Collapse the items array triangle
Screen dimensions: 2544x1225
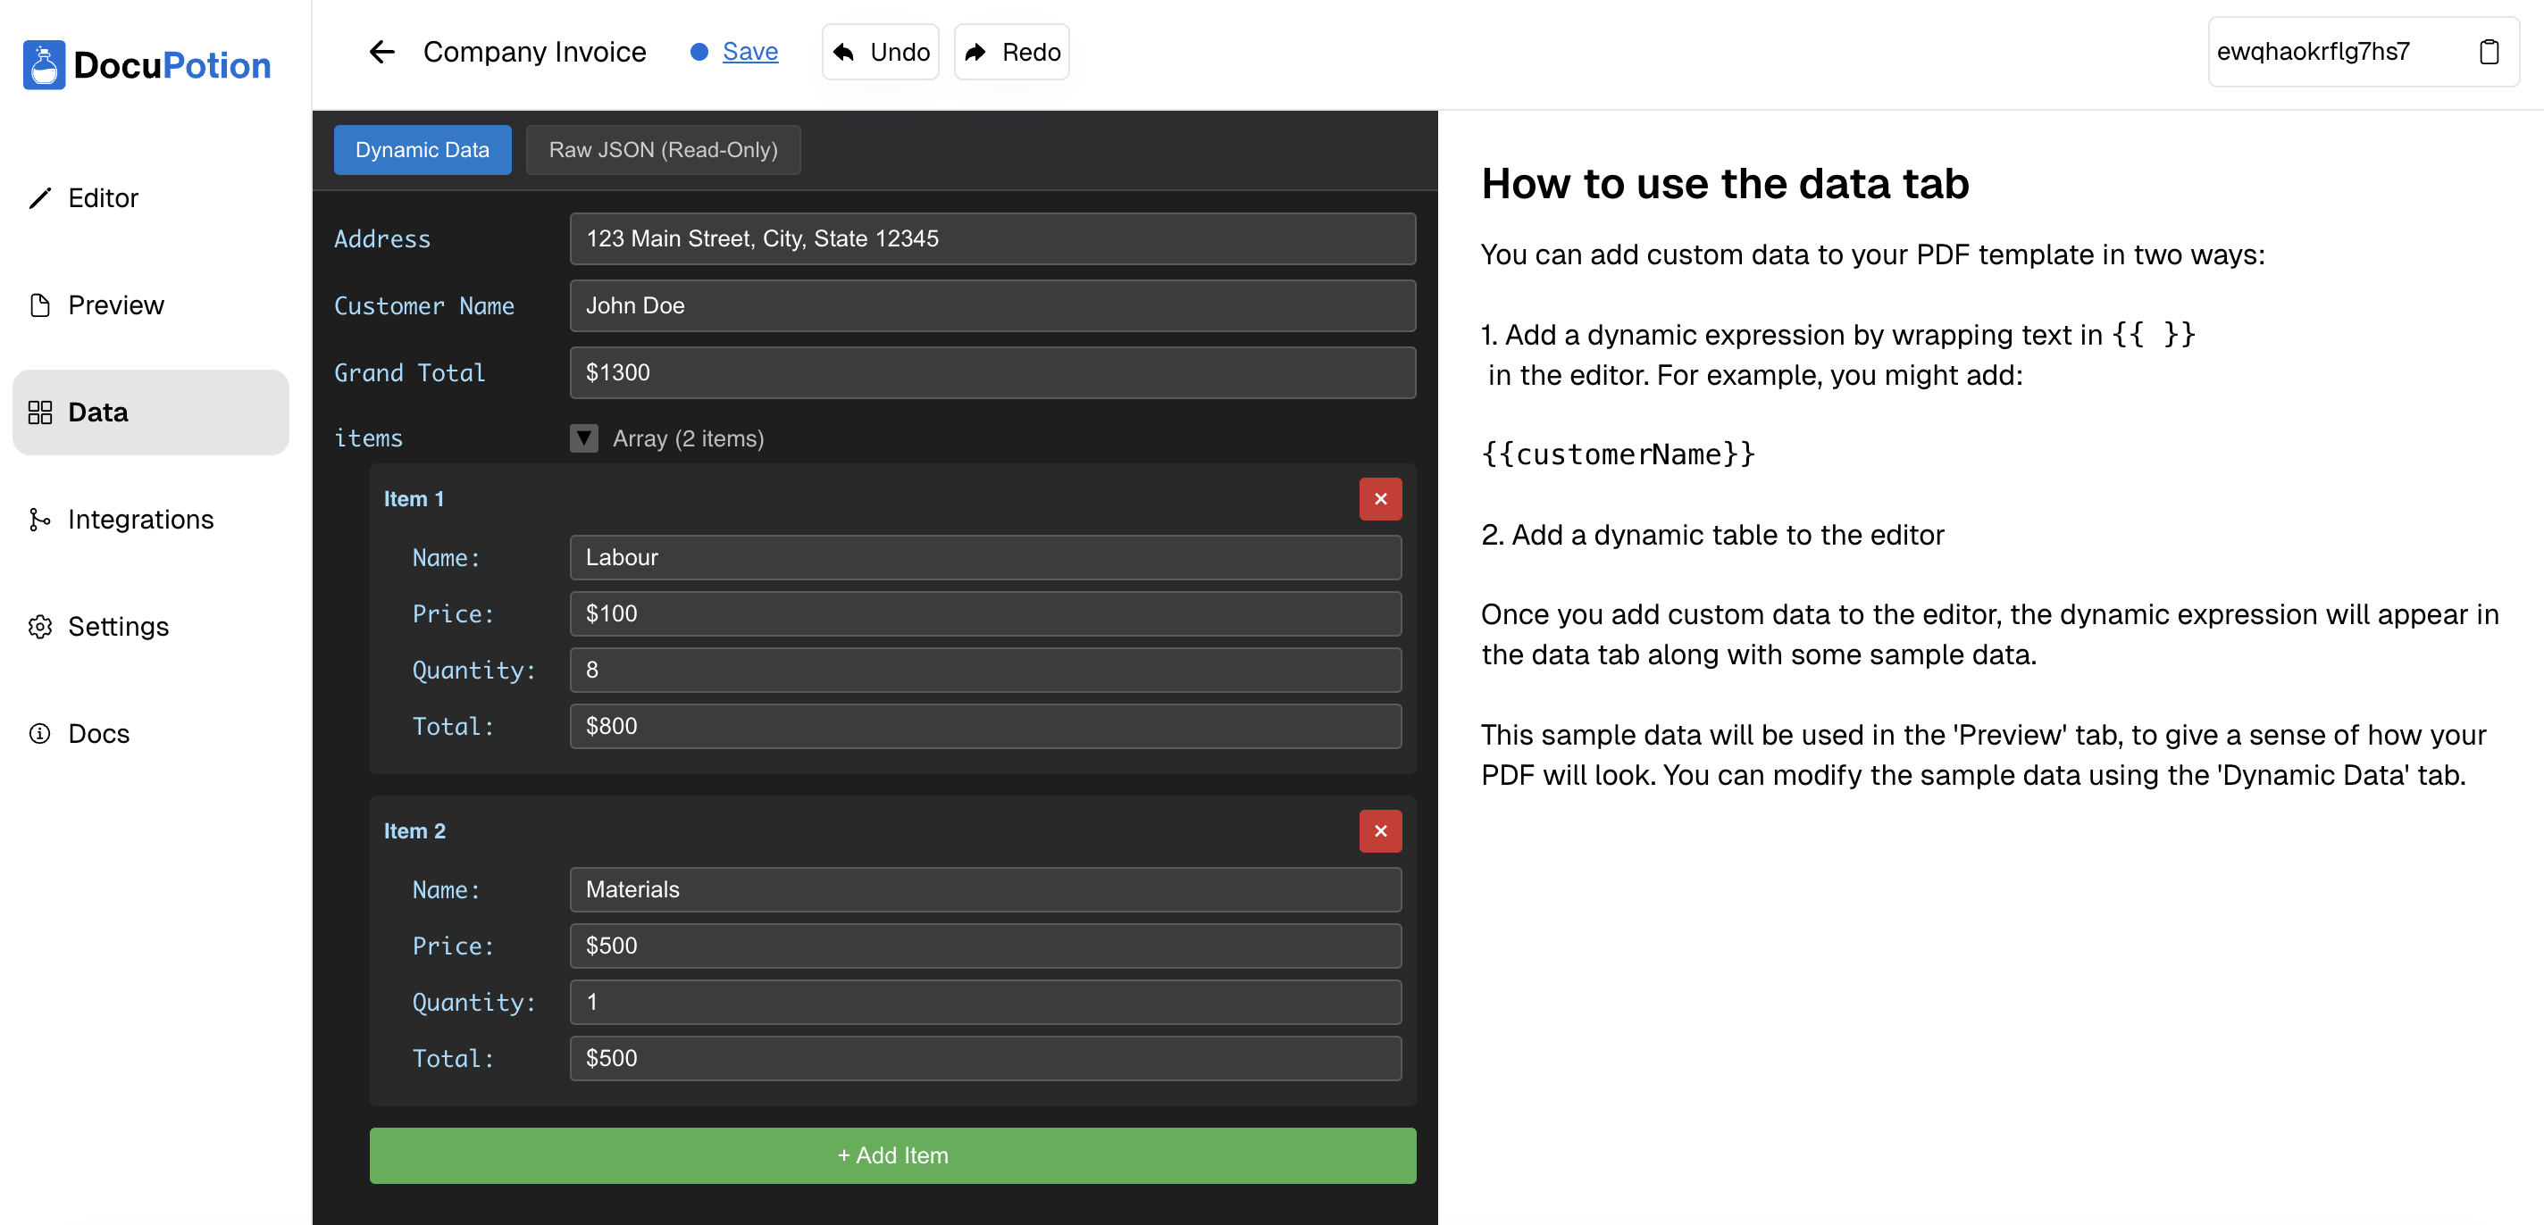tap(583, 438)
